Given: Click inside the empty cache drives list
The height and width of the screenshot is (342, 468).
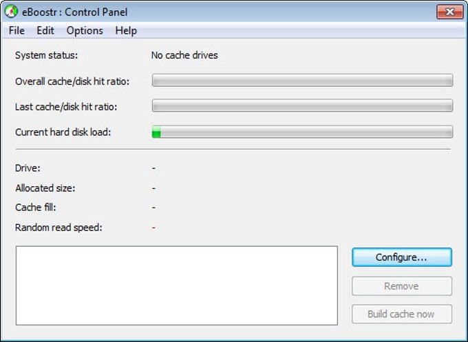Looking at the screenshot, I should pos(177,285).
